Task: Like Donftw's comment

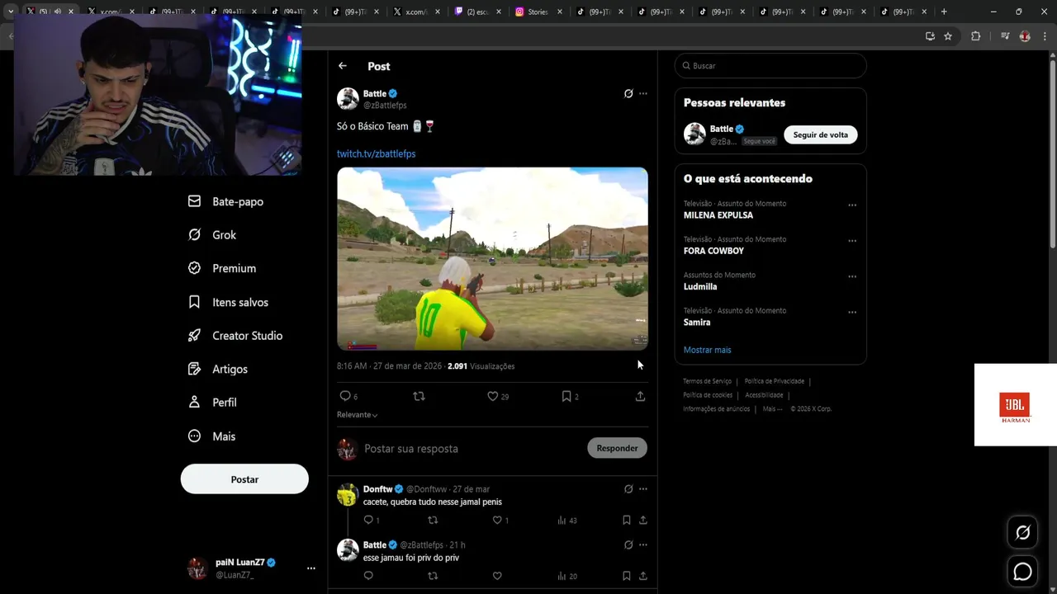Action: 500,520
